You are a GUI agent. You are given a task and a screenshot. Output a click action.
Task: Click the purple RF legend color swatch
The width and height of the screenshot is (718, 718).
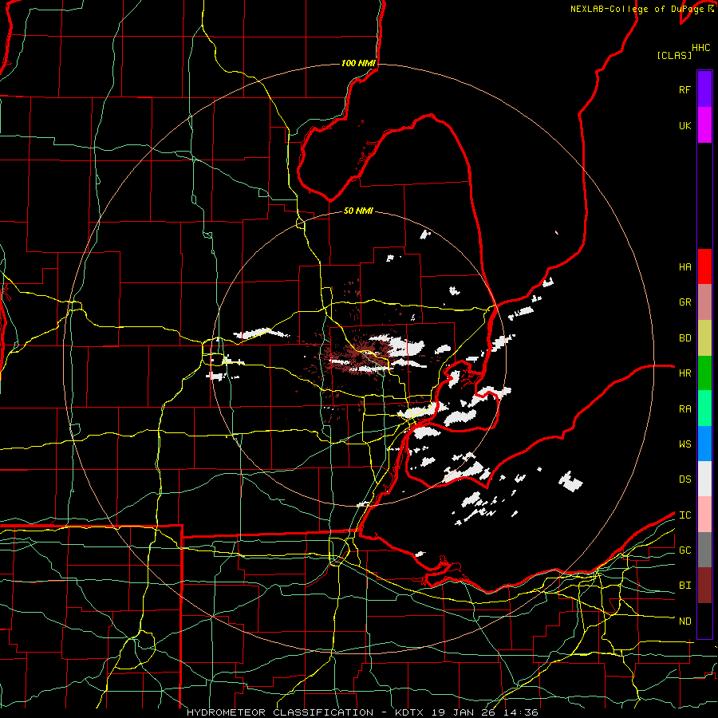[x=704, y=89]
